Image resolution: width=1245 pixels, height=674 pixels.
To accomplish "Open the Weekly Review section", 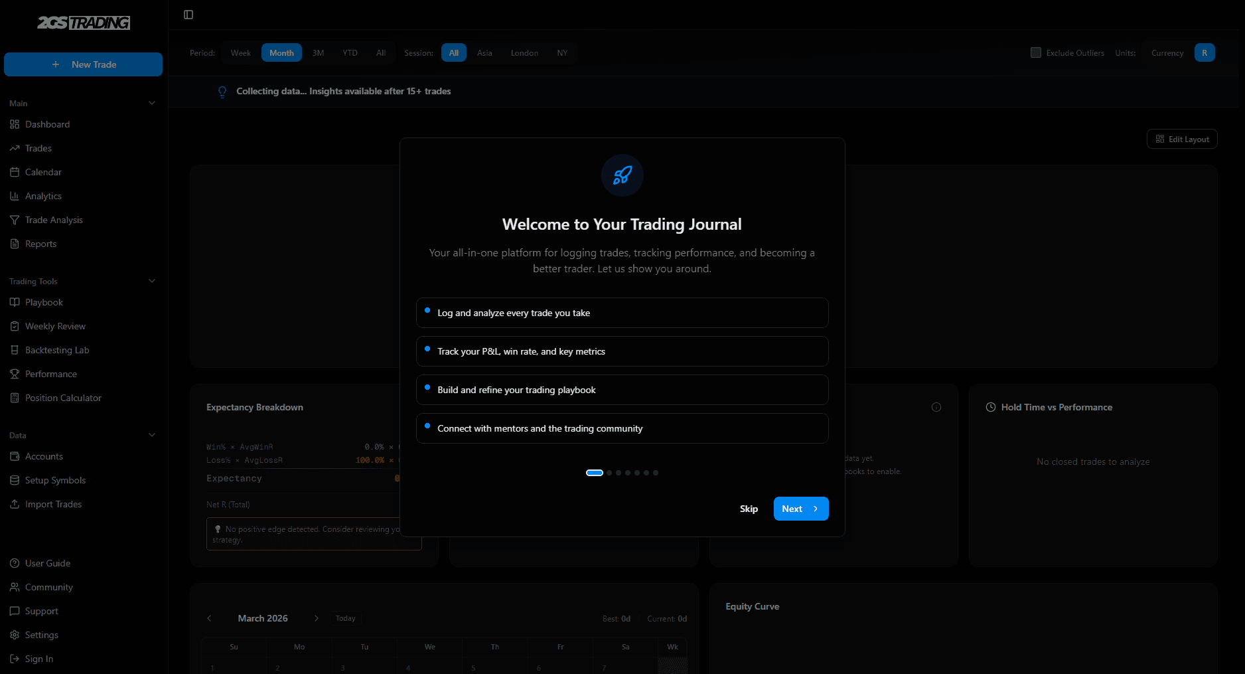I will 55,326.
